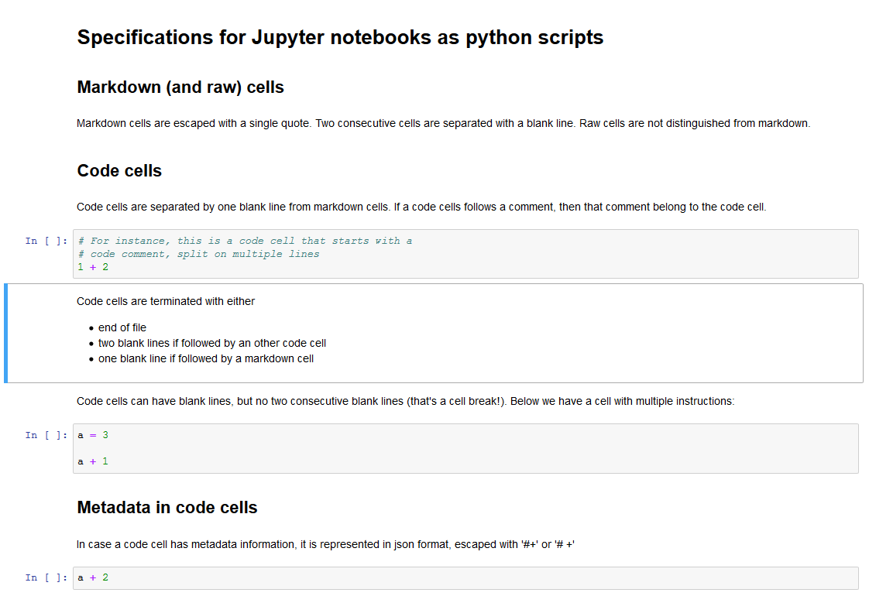Viewport: 869px width, 603px height.
Task: Click the "one blank line if followed" bullet
Action: pyautogui.click(x=206, y=358)
